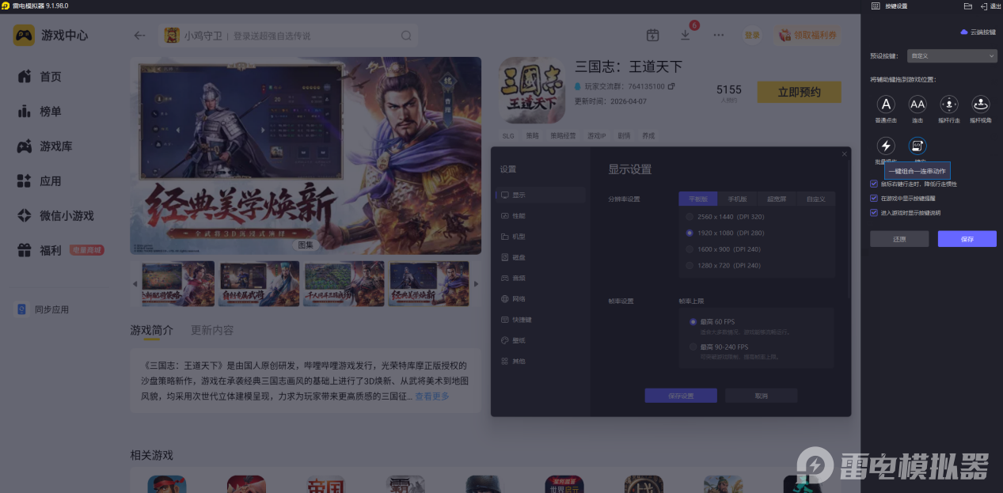Viewport: 1003px width, 493px height.
Task: Switch to the 超宽屏 resolution tab
Action: point(776,199)
